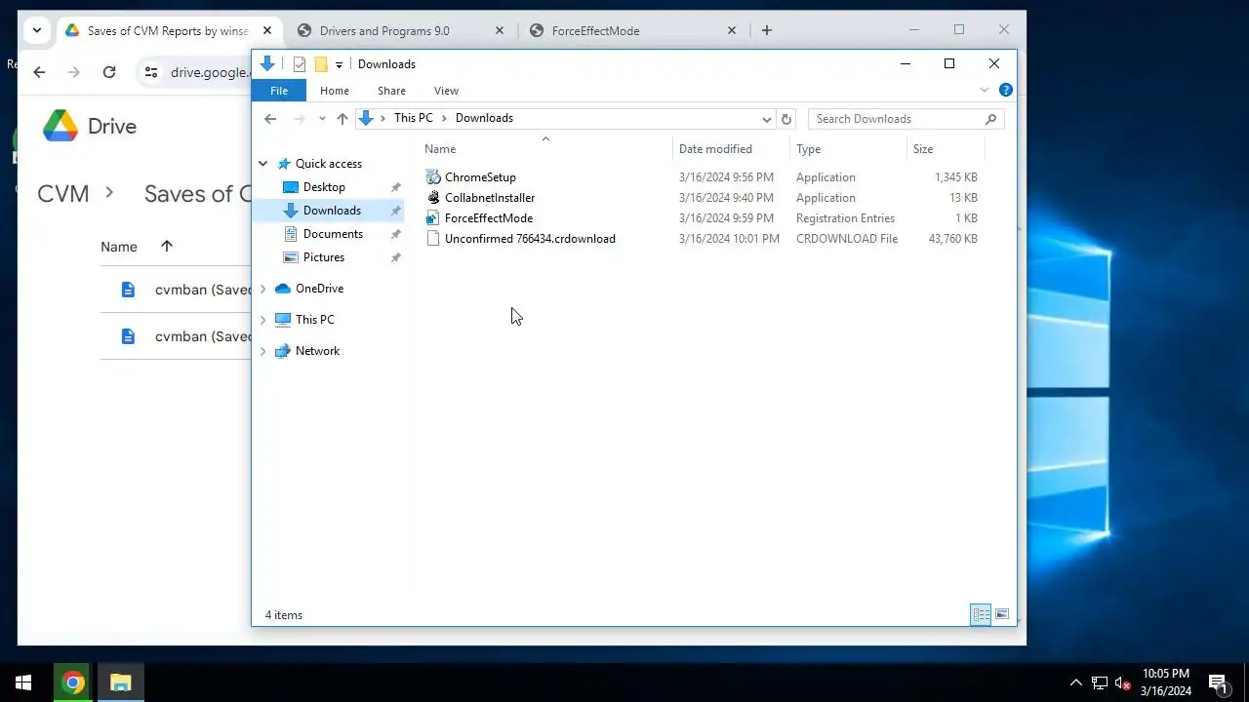Expand the This PC tree node
Viewport: 1249px width, 702px height.
(262, 320)
